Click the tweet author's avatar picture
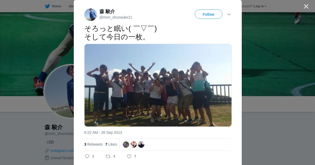This screenshot has height=165, width=315. (91, 15)
